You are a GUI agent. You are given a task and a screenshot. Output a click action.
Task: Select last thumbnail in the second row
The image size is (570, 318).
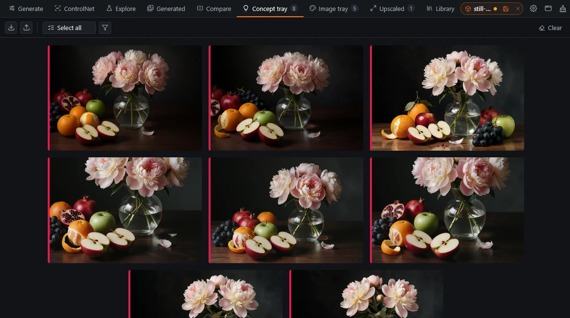(x=447, y=210)
